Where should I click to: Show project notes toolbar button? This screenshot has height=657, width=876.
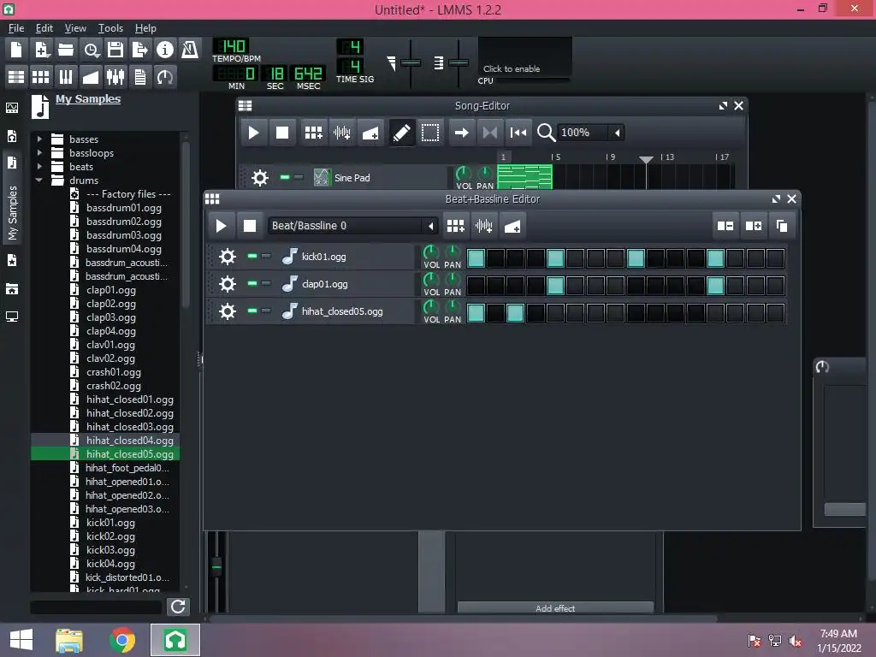(140, 76)
